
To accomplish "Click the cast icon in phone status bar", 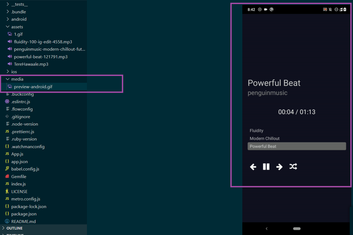I will (325, 9).
